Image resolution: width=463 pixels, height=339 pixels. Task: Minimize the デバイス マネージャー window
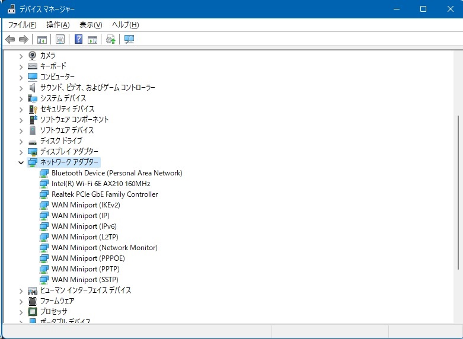click(x=397, y=9)
